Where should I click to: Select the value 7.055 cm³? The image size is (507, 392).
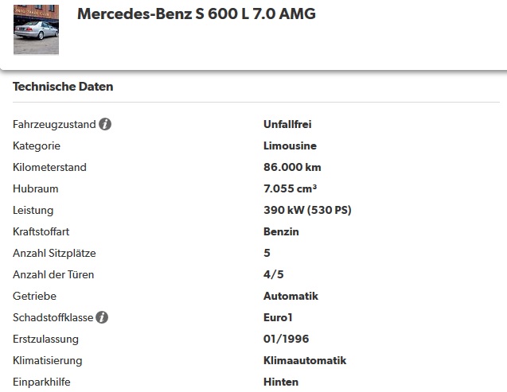290,188
